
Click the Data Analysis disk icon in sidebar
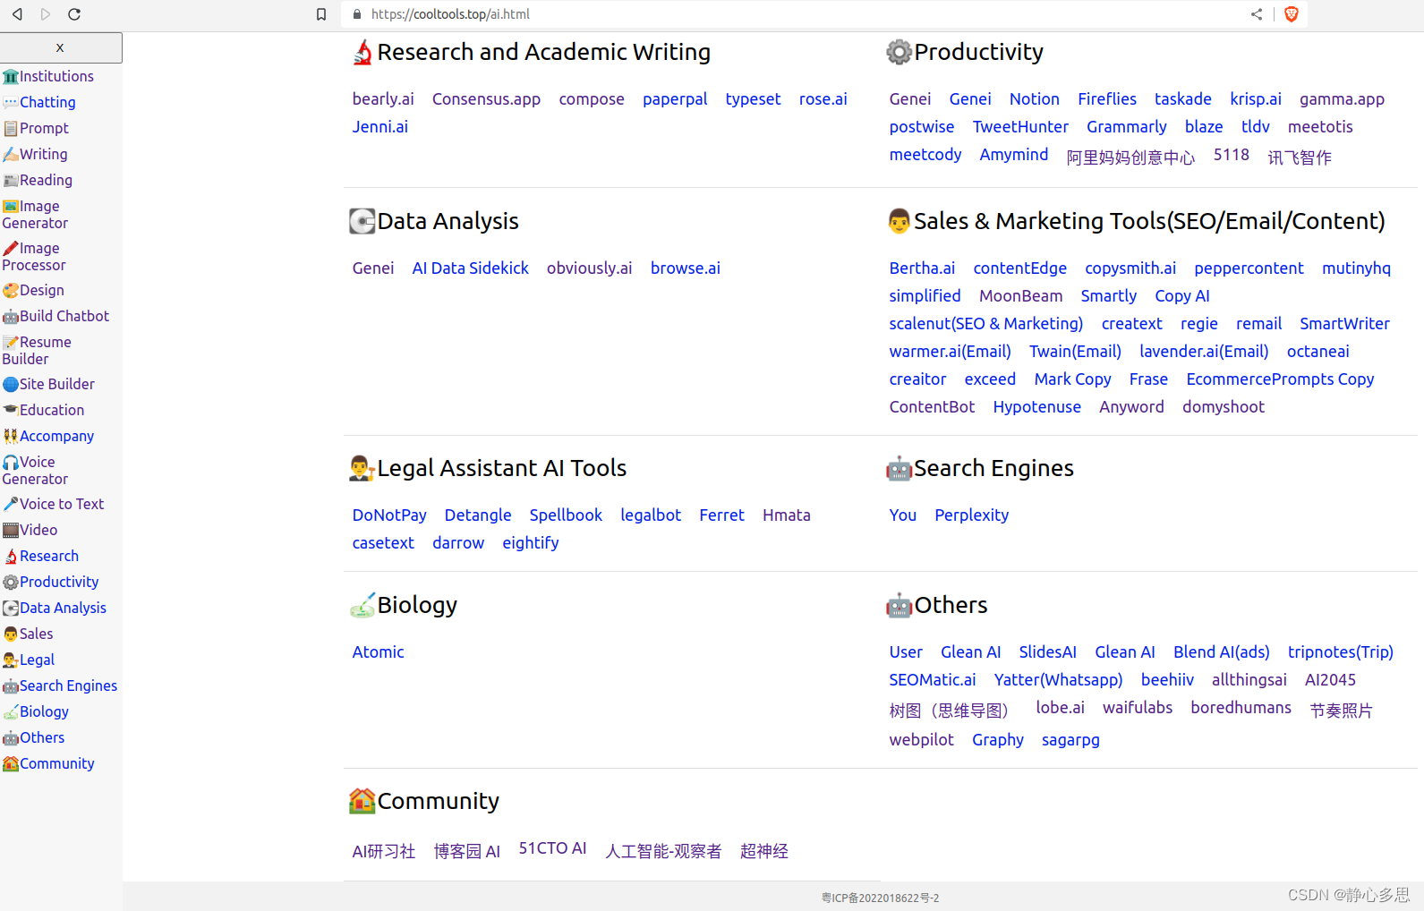11,609
